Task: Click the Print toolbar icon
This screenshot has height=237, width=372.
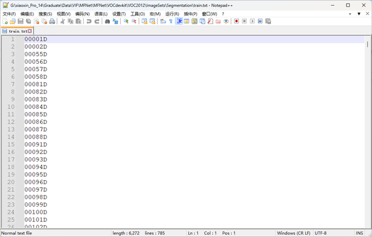Action: [x=52, y=21]
